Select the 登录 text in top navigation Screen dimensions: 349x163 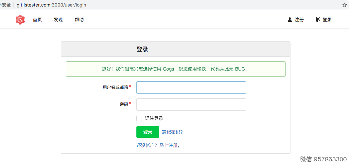tap(327, 20)
